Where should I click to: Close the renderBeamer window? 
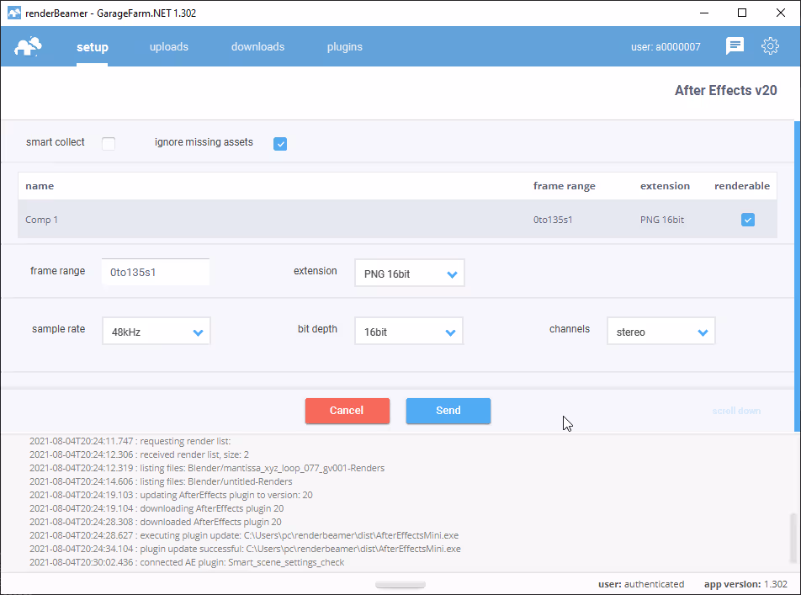point(781,13)
